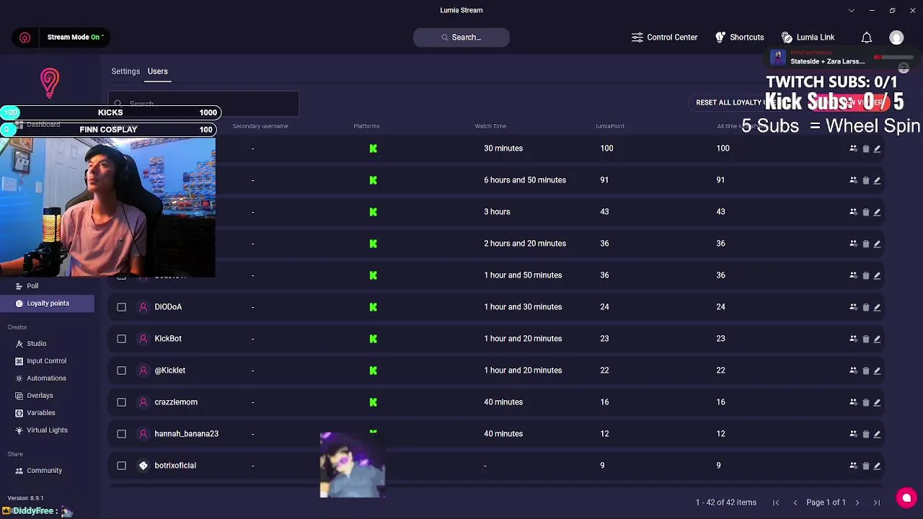Delete the crazzlemom user
Image resolution: width=923 pixels, height=519 pixels.
[865, 402]
